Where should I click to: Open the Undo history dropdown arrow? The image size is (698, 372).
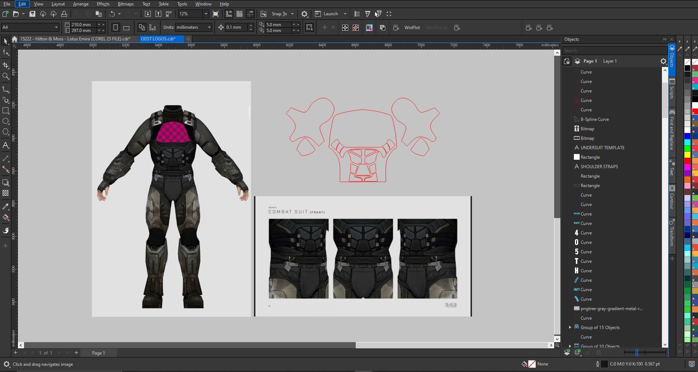119,14
